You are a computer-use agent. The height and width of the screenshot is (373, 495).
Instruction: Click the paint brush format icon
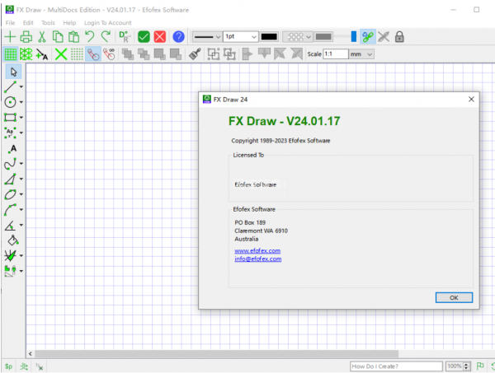tap(195, 54)
